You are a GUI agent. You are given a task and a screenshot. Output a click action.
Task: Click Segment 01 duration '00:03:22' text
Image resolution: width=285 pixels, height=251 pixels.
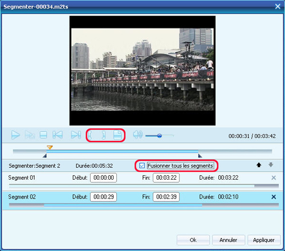point(228,178)
